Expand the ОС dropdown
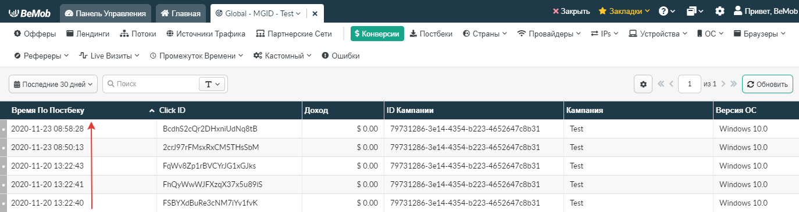This screenshot has width=799, height=212. pyautogui.click(x=710, y=34)
